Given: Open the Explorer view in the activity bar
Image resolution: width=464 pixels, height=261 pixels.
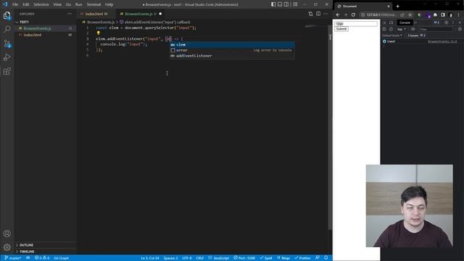Looking at the screenshot, I should coord(7,15).
